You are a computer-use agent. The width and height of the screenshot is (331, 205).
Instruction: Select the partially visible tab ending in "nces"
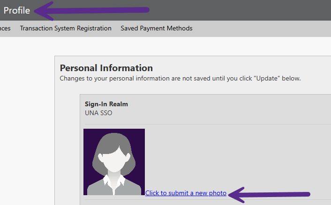tap(5, 28)
